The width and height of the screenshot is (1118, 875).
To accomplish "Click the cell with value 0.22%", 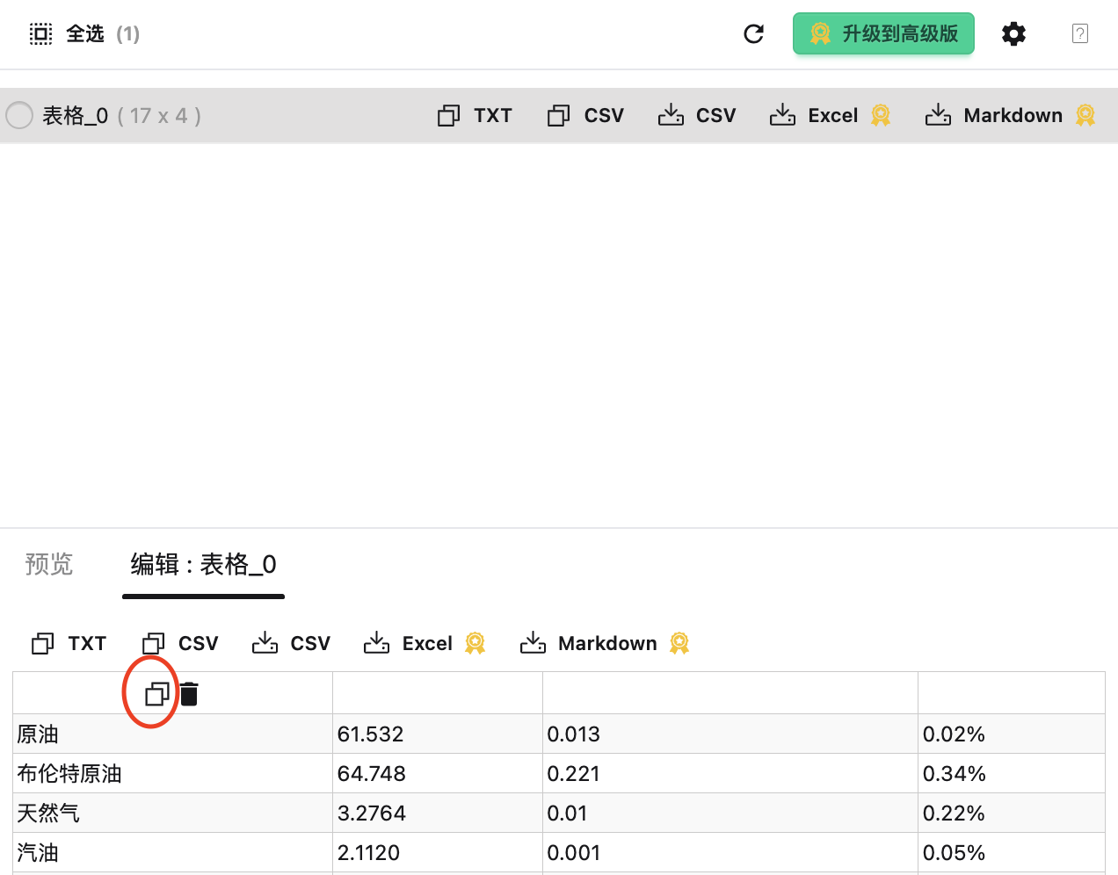I will 1012,813.
